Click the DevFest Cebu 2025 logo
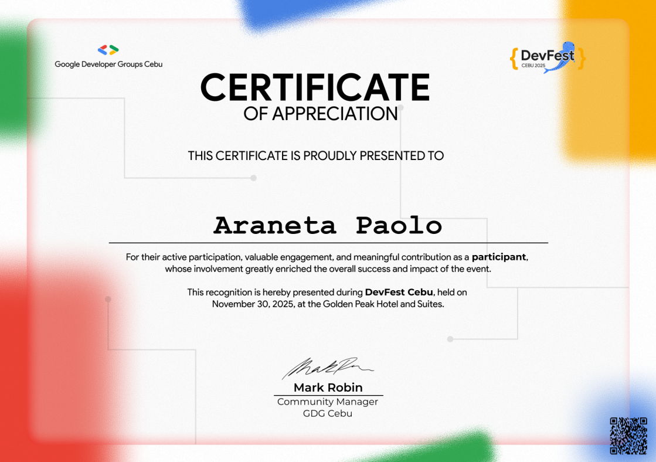This screenshot has width=656, height=462. point(547,57)
